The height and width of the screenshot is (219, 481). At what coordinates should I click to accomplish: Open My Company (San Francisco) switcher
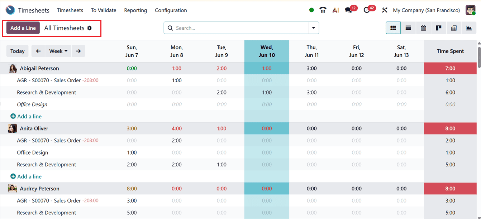tap(426, 10)
